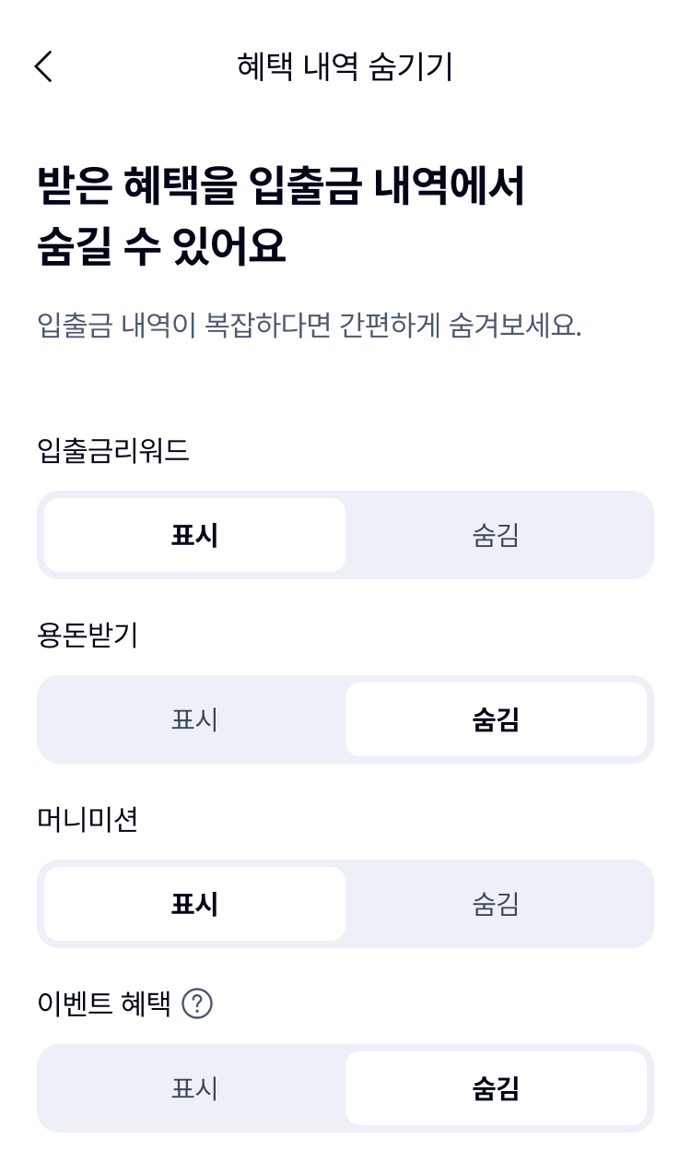Click the description text about 입출금 내역이 복잡하다면
This screenshot has width=691, height=1175.
(x=310, y=326)
